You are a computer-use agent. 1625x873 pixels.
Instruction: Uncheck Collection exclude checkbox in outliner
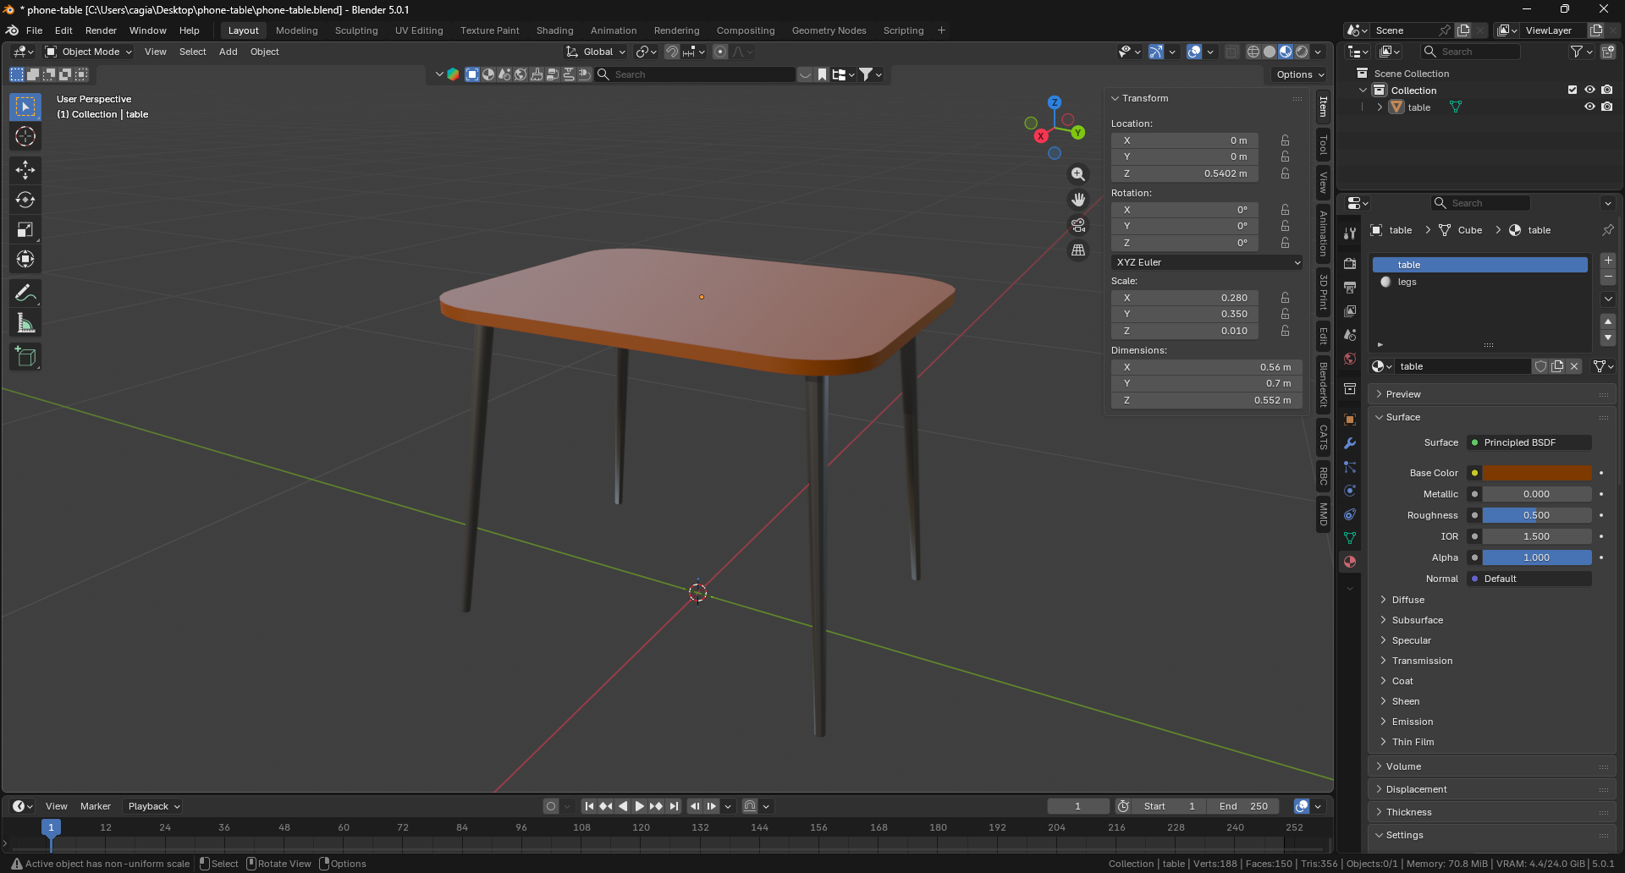point(1573,91)
